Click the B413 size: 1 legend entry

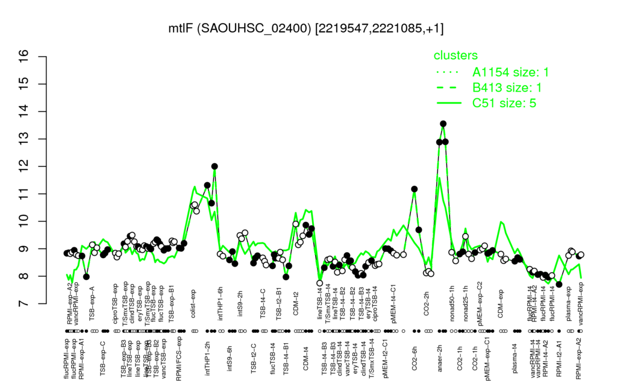coord(489,87)
